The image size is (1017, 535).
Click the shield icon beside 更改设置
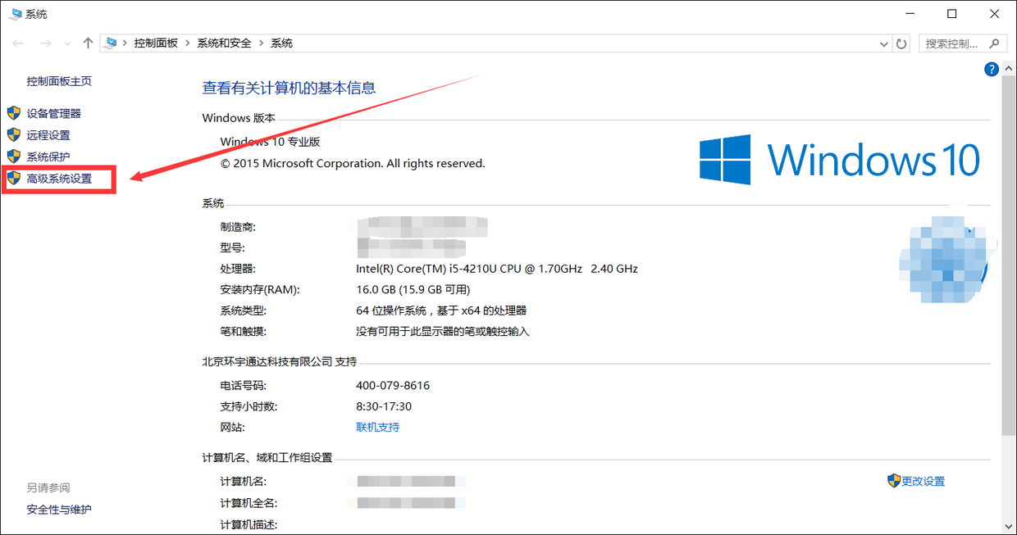click(x=893, y=481)
